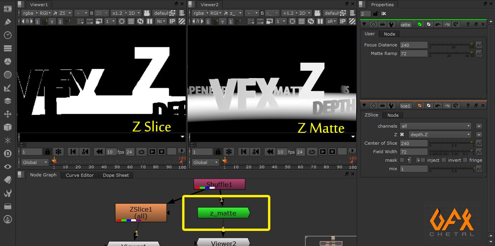This screenshot has width=495, height=246.
Task: Pause Viewer1 updates with the pause icon
Action: 150,21
